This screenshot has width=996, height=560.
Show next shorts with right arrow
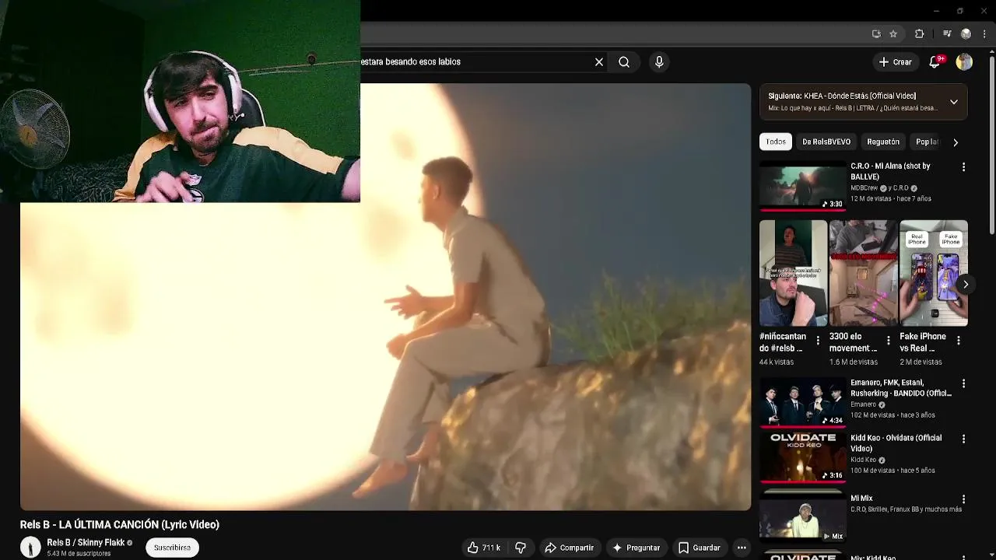click(966, 285)
